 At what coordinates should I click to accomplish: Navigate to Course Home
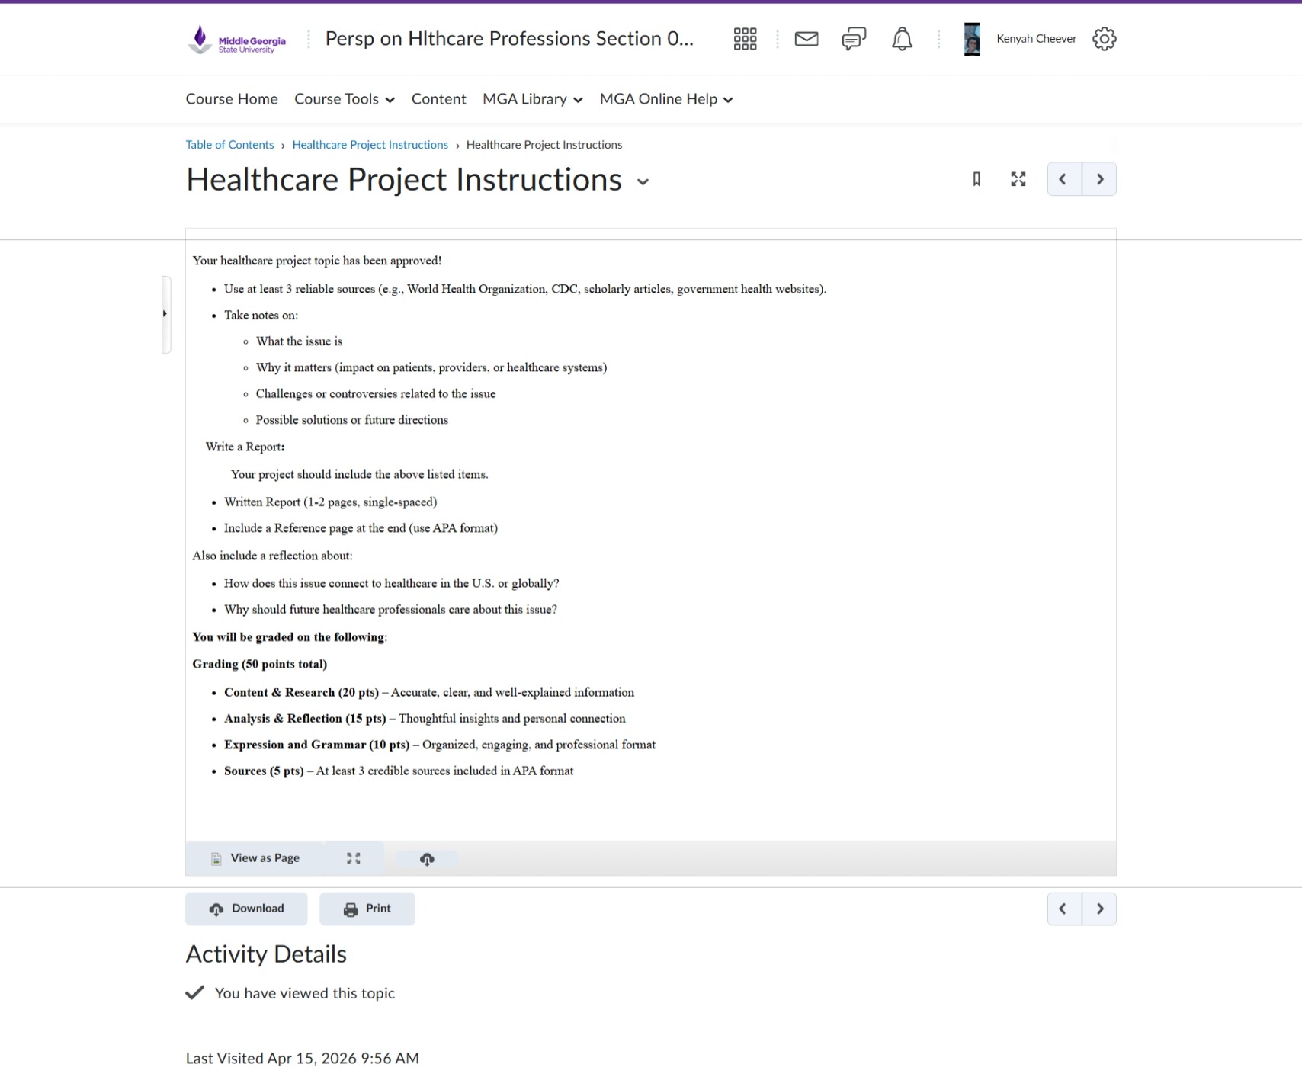232,99
